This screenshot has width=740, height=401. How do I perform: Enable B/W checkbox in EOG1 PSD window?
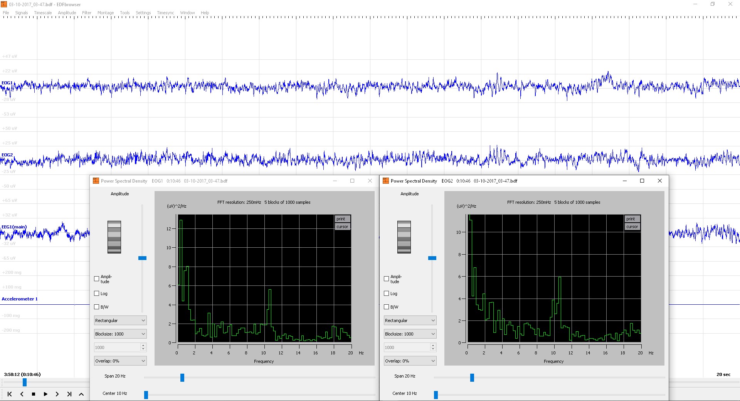[x=97, y=307]
